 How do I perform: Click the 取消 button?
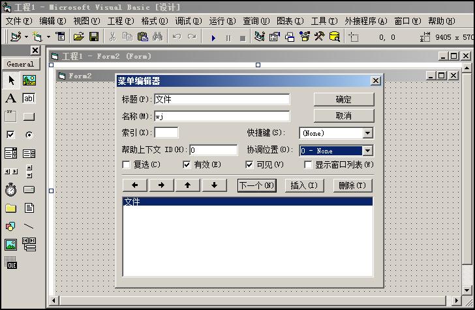[344, 116]
